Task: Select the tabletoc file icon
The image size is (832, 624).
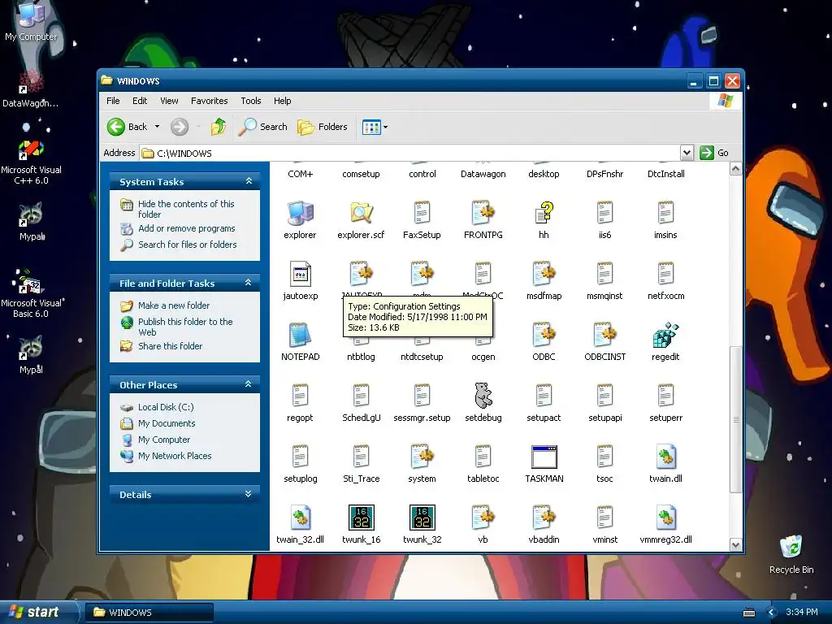Action: pyautogui.click(x=483, y=457)
